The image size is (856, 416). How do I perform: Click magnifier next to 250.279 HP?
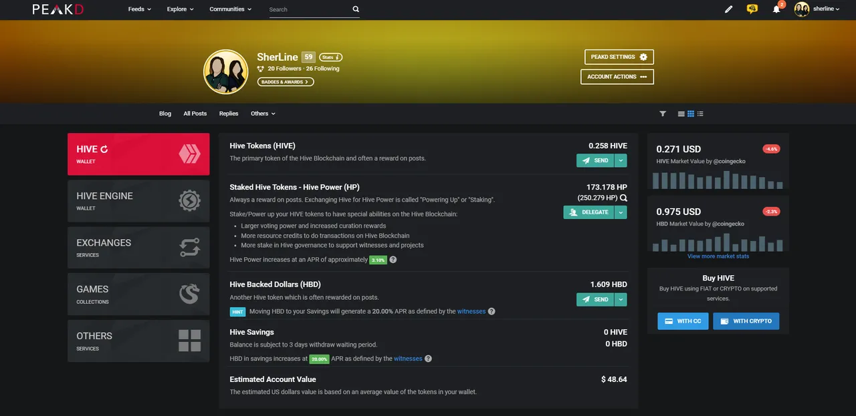point(623,198)
